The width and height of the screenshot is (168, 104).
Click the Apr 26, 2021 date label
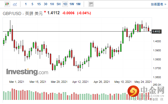point(102,82)
